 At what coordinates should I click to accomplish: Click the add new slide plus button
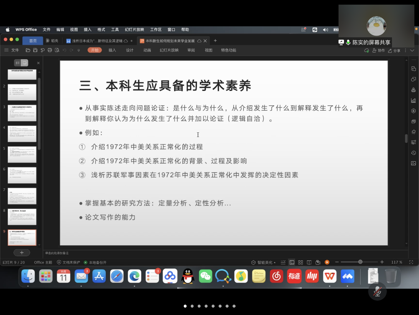coord(22,252)
